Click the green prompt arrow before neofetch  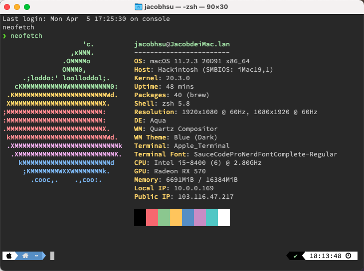pos(4,36)
